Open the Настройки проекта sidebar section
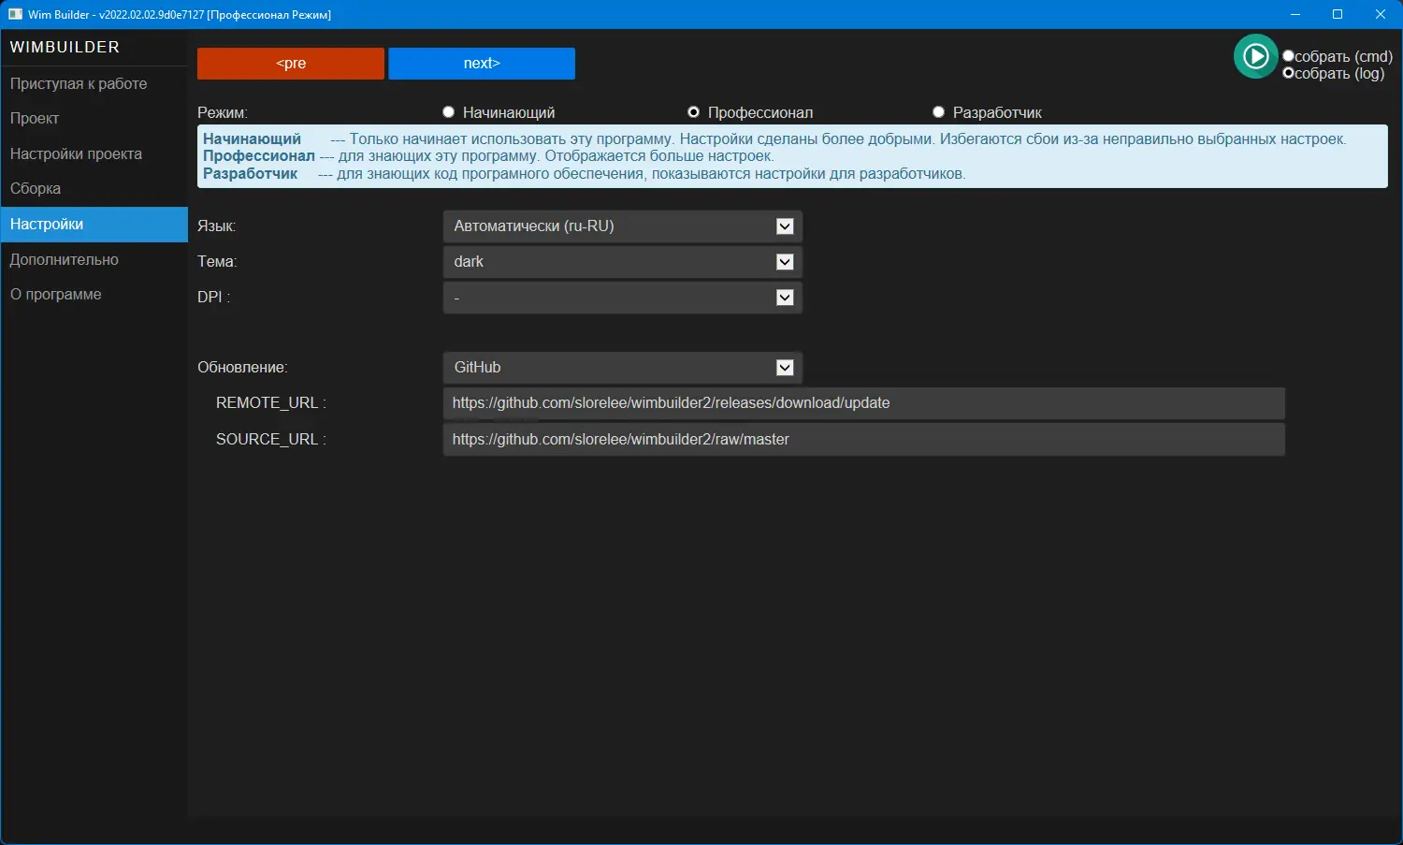Image resolution: width=1403 pixels, height=845 pixels. (76, 153)
